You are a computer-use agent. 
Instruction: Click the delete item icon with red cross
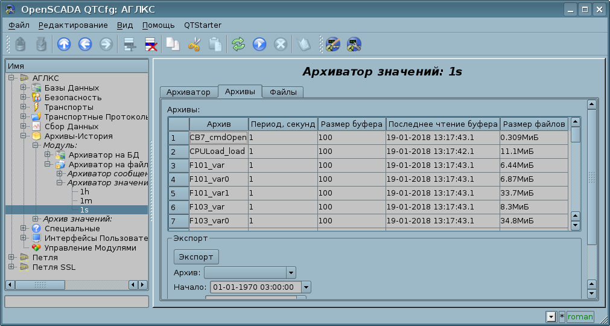(150, 44)
